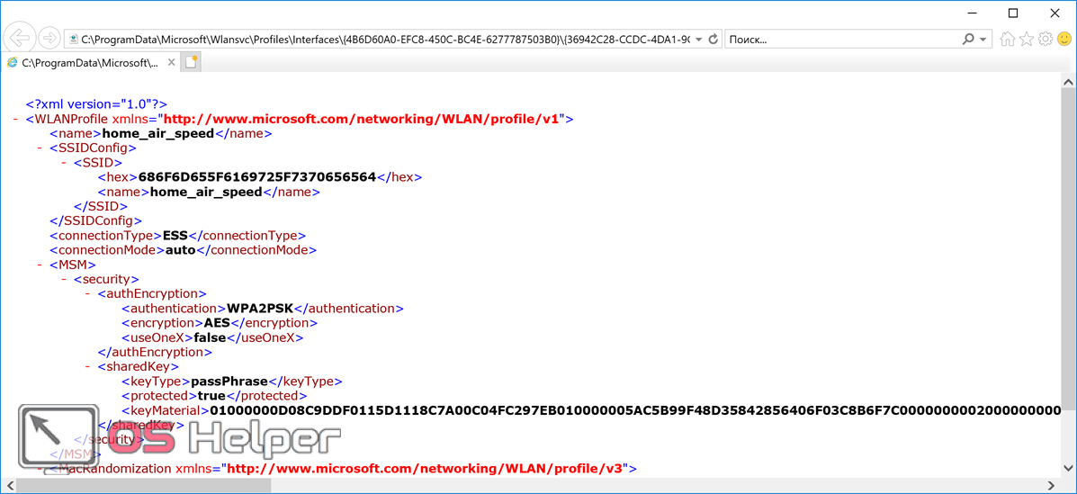This screenshot has height=494, width=1077.
Task: Collapse the WLANProfile root node
Action: 17,119
